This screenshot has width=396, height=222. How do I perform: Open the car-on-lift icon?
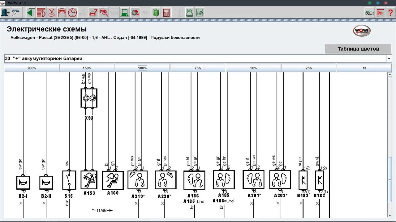pyautogui.click(x=62, y=13)
